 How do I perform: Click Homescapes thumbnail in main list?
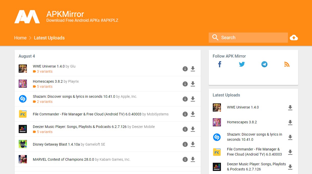point(23,84)
